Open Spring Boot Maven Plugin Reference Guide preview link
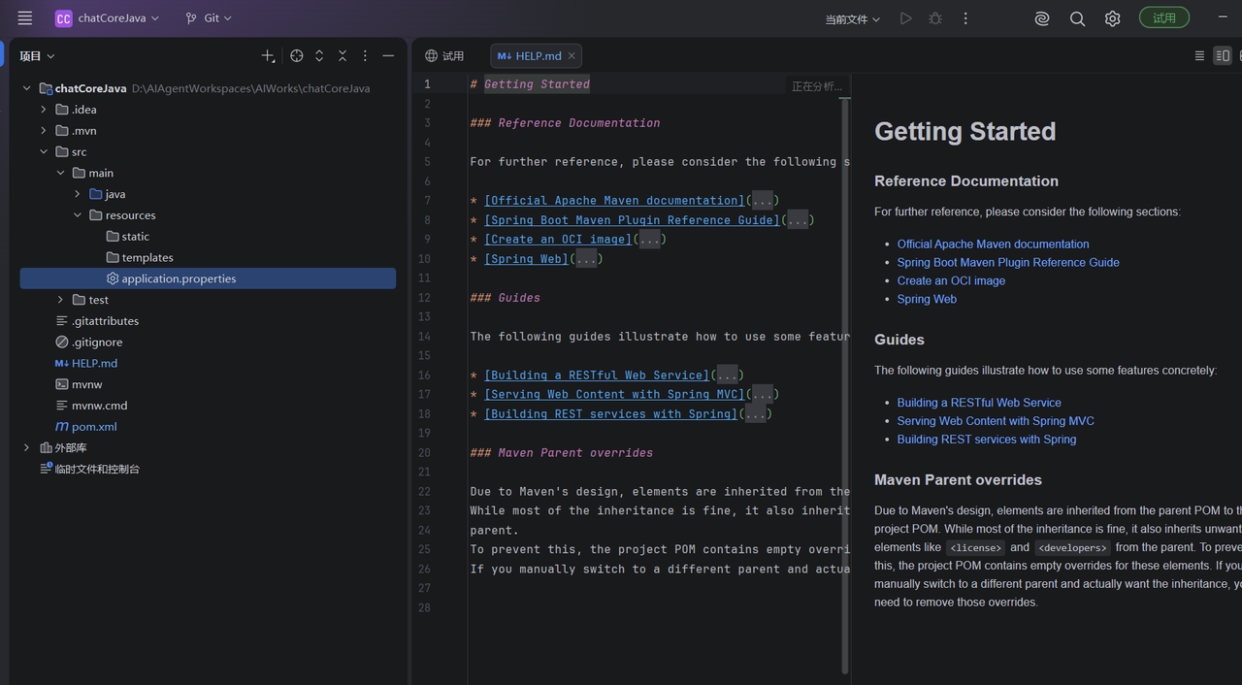This screenshot has width=1242, height=685. click(1008, 263)
